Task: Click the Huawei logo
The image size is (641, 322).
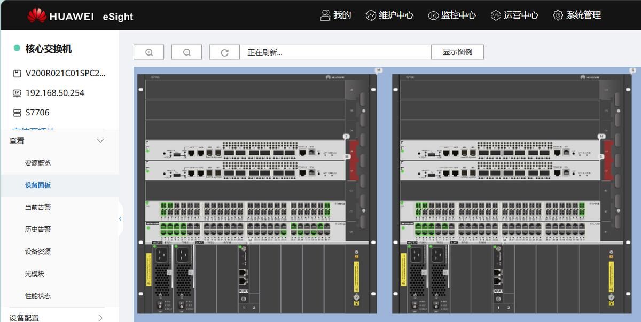Action: click(x=37, y=15)
